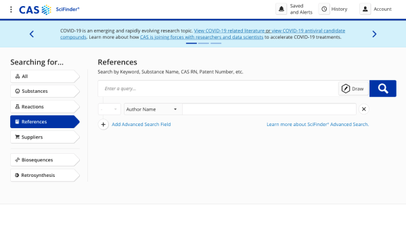
Task: Select Suppliers search type
Action: point(45,137)
